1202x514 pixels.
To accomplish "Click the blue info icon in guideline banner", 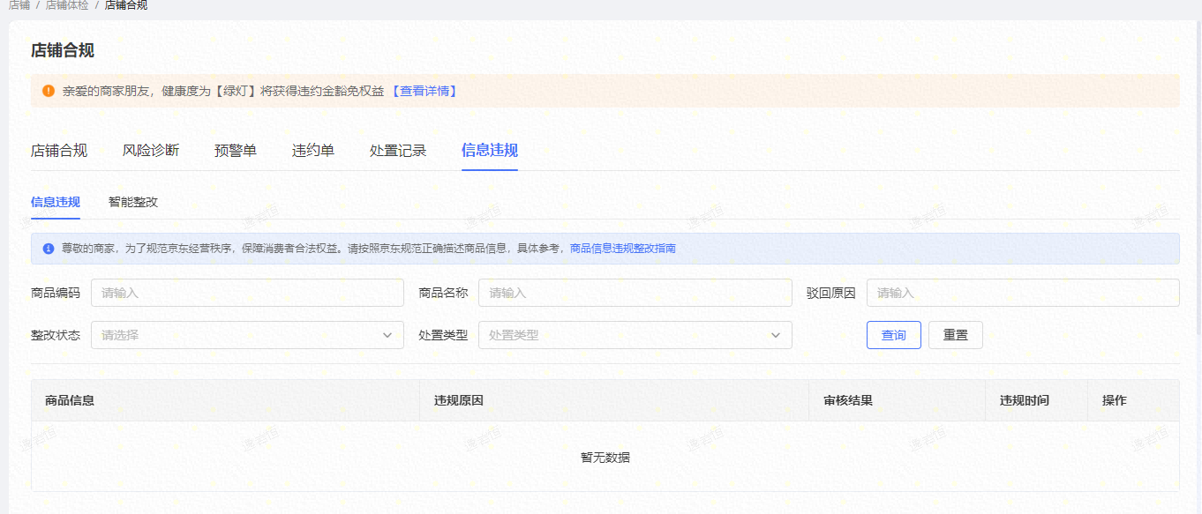I will click(49, 249).
